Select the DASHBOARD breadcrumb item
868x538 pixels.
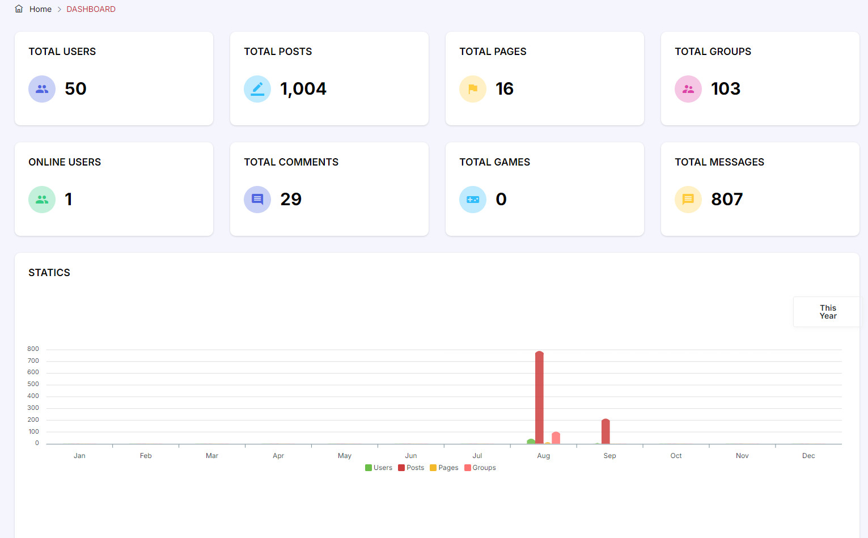91,9
